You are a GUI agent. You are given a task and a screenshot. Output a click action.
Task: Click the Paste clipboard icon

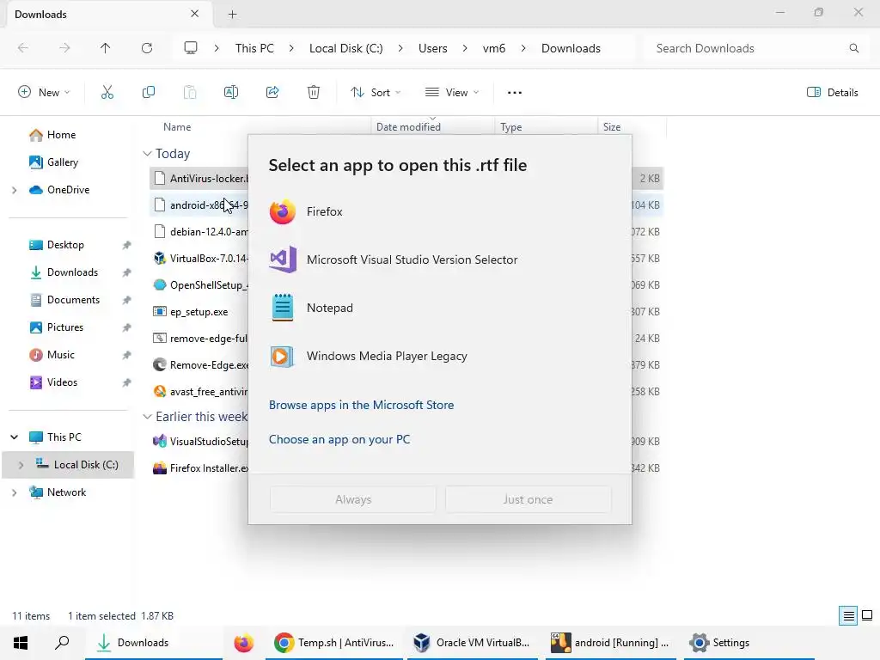(x=190, y=93)
